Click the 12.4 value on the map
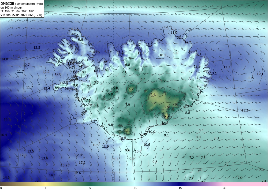 47,88
